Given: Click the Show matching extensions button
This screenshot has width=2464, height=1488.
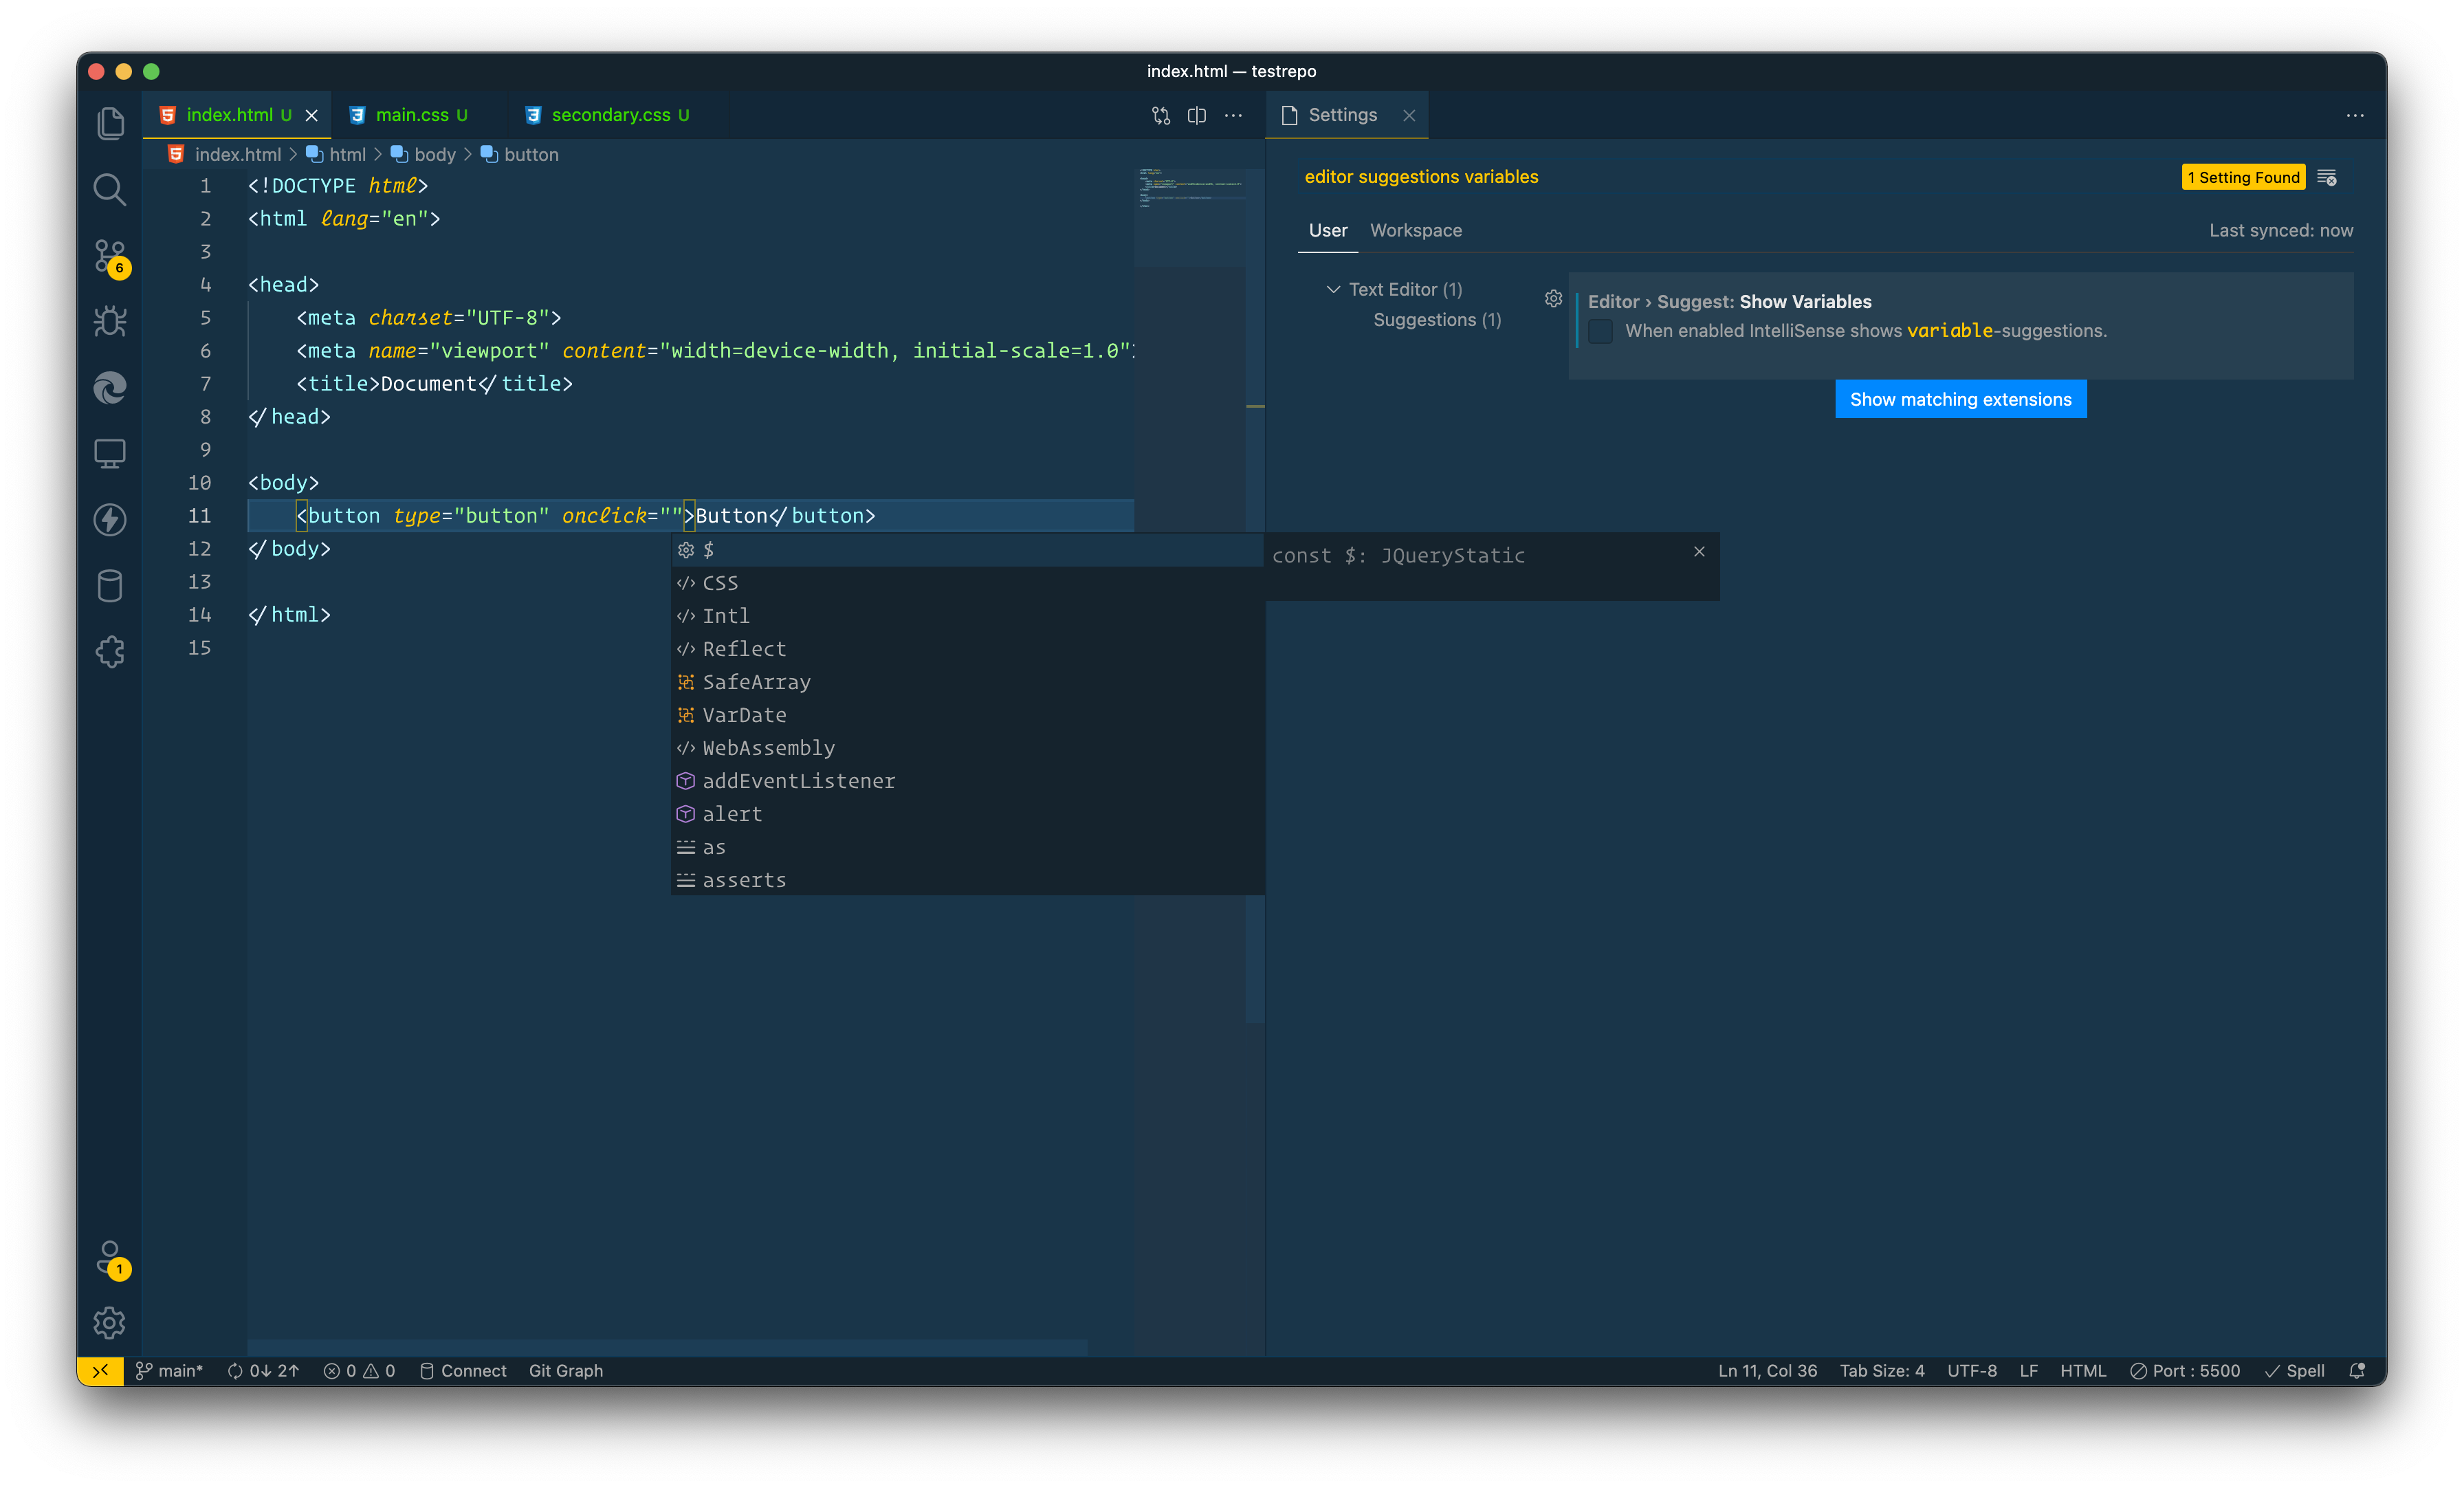Looking at the screenshot, I should (1960, 398).
